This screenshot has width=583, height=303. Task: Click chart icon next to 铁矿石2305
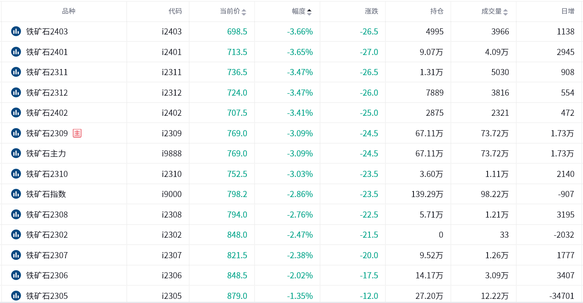coord(16,296)
